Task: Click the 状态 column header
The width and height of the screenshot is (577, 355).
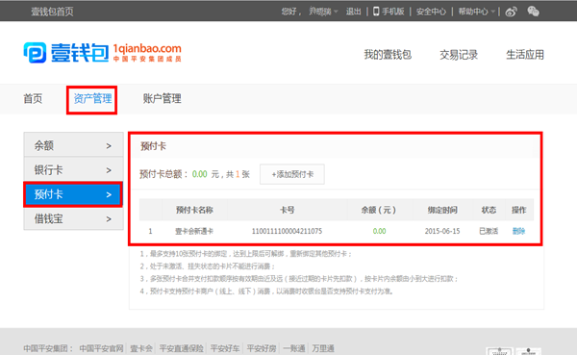Action: [489, 210]
